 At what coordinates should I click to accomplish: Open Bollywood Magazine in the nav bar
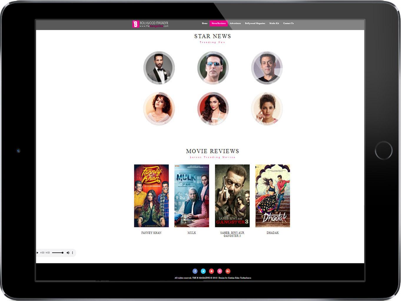click(255, 23)
